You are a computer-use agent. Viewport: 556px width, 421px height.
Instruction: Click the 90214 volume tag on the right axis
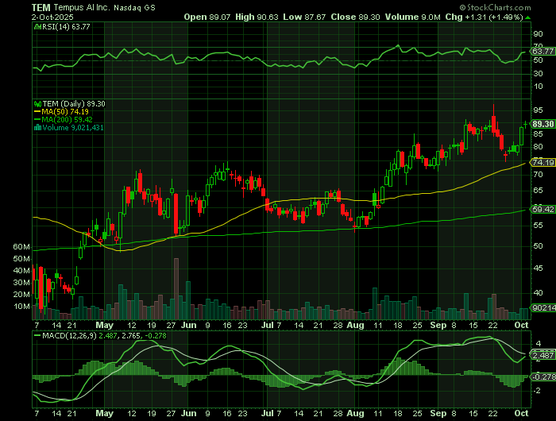click(543, 308)
